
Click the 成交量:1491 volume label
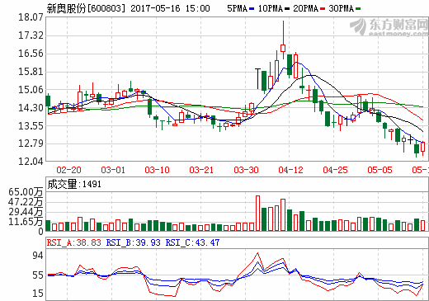click(x=74, y=184)
